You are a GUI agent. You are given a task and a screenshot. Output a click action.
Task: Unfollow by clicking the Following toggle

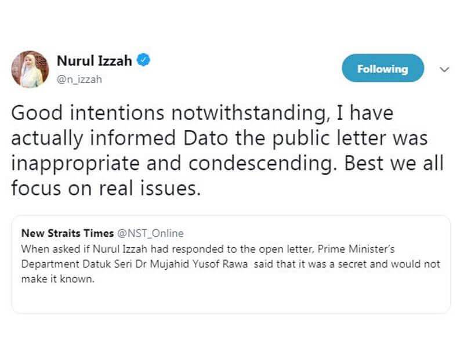(382, 68)
